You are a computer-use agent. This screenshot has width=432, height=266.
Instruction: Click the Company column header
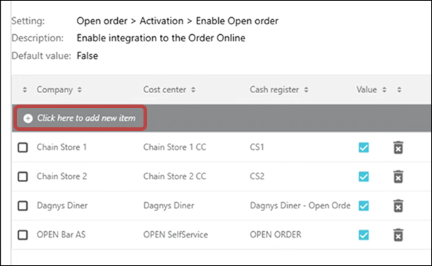click(x=55, y=90)
